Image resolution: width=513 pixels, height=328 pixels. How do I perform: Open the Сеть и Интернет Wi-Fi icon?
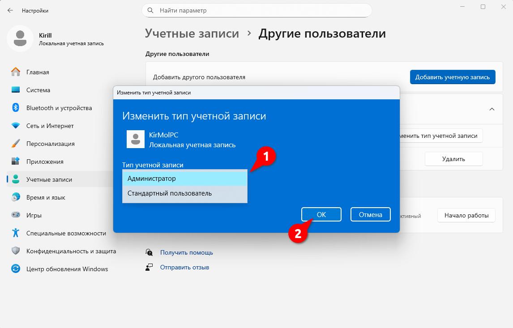click(x=15, y=126)
